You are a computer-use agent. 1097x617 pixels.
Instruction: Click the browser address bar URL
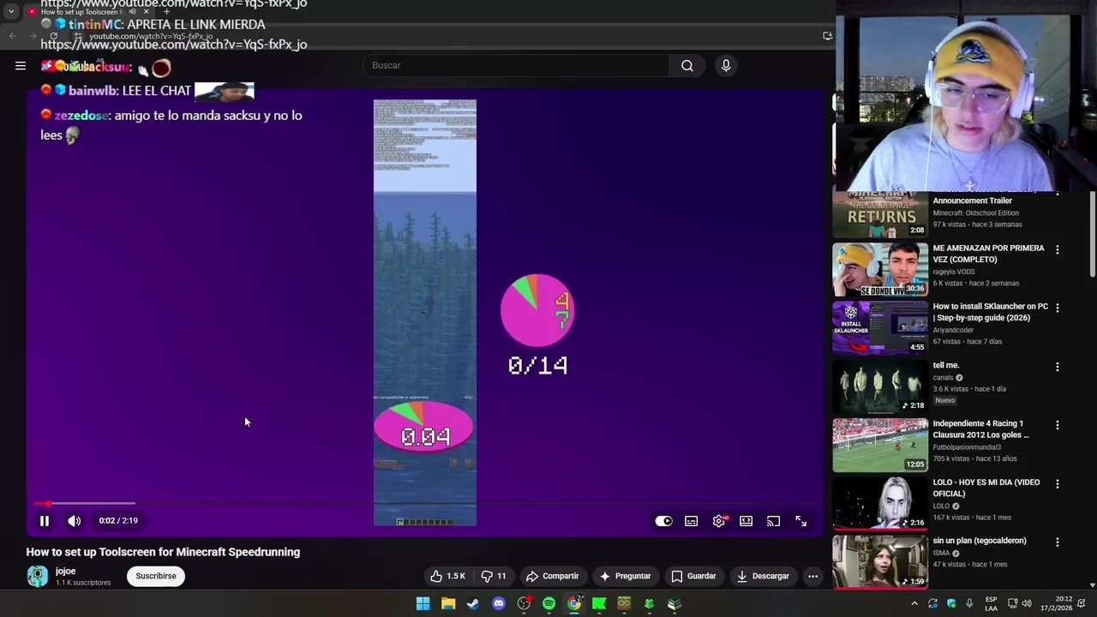pos(151,36)
